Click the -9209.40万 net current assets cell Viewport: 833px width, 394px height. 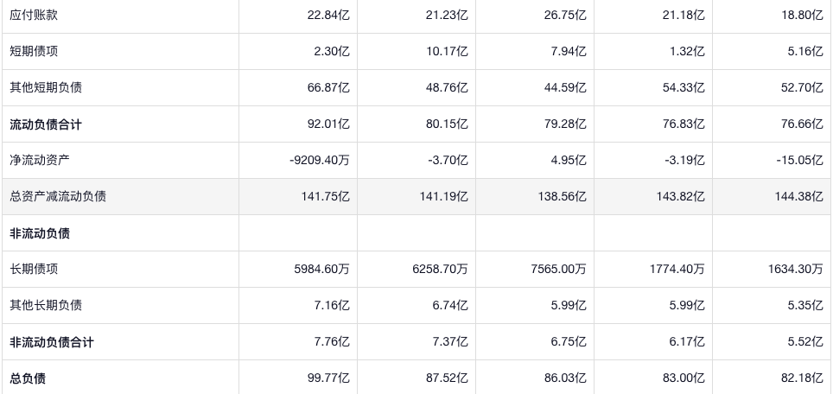(x=319, y=160)
